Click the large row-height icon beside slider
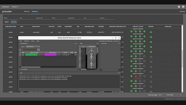The height and width of the screenshot is (105, 186). point(38,50)
